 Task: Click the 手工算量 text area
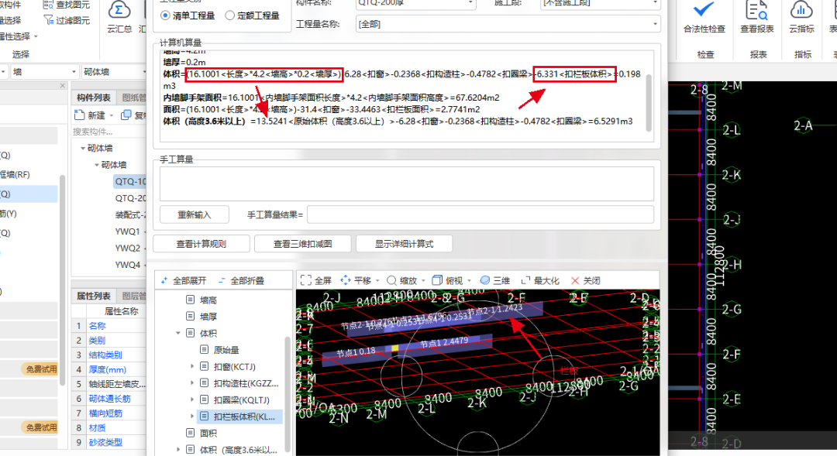pos(407,184)
